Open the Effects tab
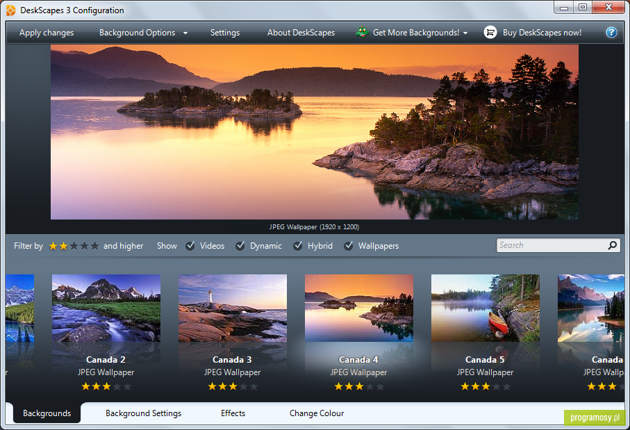Image resolution: width=630 pixels, height=430 pixels. point(233,413)
